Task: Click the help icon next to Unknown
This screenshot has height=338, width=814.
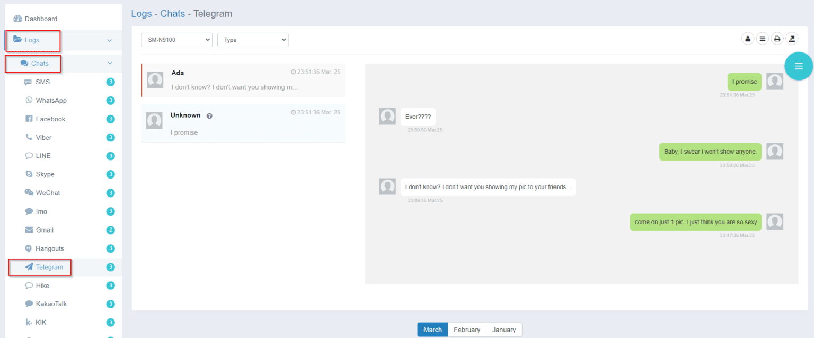Action: [x=209, y=116]
